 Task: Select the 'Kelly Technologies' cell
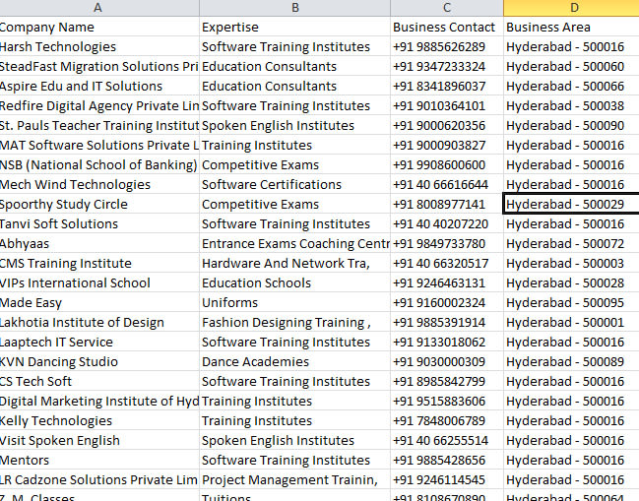99,420
